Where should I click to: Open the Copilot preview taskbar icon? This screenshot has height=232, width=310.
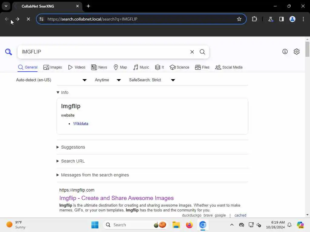click(x=300, y=225)
